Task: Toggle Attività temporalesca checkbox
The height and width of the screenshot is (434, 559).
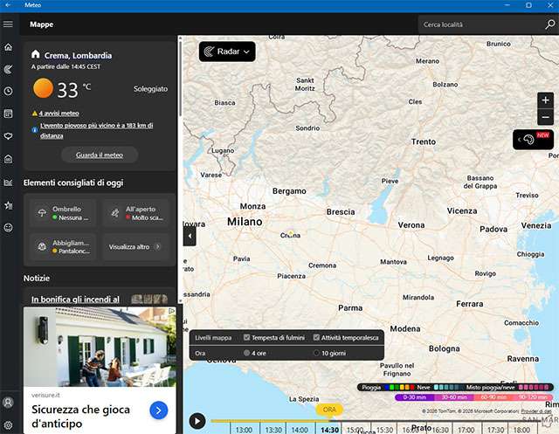Action: pos(316,337)
